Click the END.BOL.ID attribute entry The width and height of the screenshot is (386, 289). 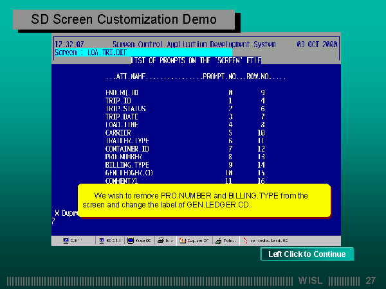point(122,92)
